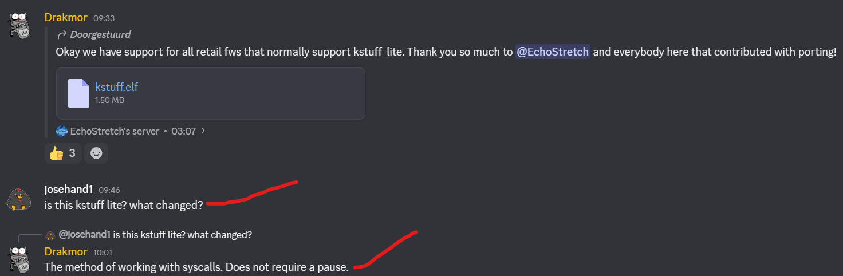Click the @josehand1 mention in reply preview
Screen dimensions: 843x276
pos(85,235)
